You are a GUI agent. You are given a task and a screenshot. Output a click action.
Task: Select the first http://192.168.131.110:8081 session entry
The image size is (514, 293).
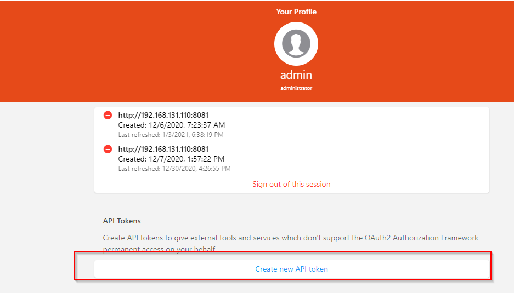pos(163,115)
